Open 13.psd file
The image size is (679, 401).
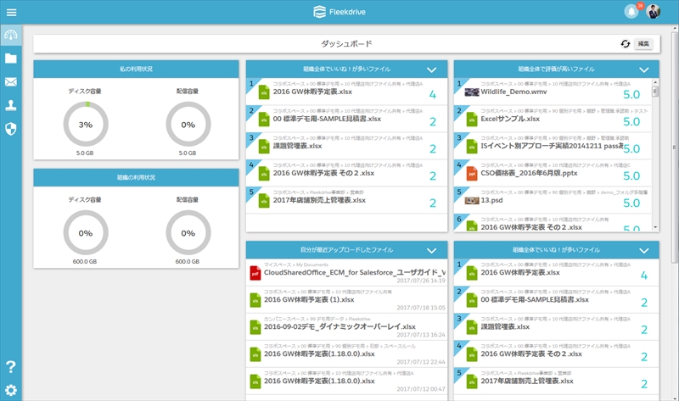tap(491, 200)
